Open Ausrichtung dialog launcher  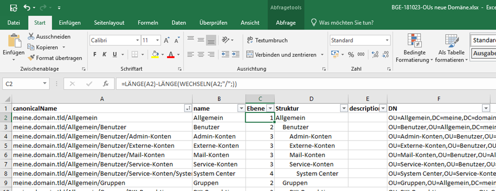coord(324,69)
